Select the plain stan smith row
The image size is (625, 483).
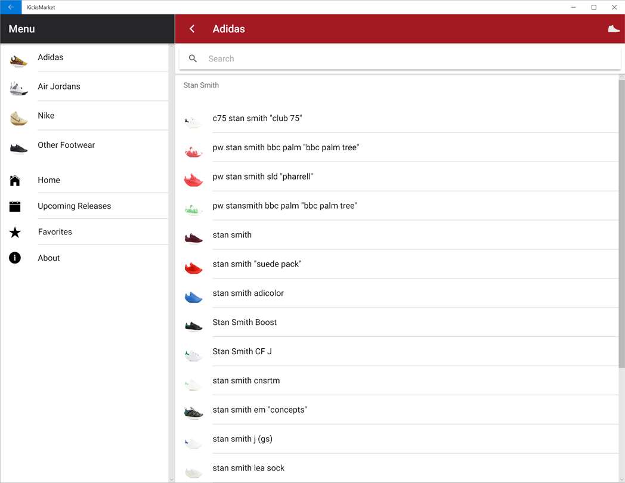pos(397,235)
